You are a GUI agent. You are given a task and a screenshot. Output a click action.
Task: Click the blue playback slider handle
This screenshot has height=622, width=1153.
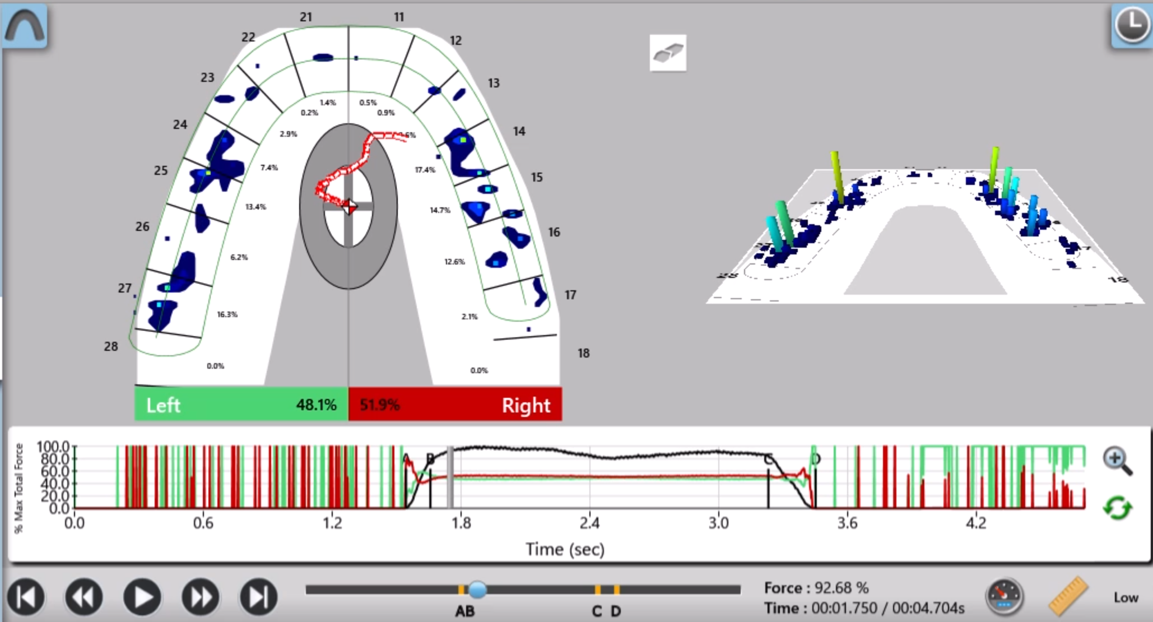point(477,589)
